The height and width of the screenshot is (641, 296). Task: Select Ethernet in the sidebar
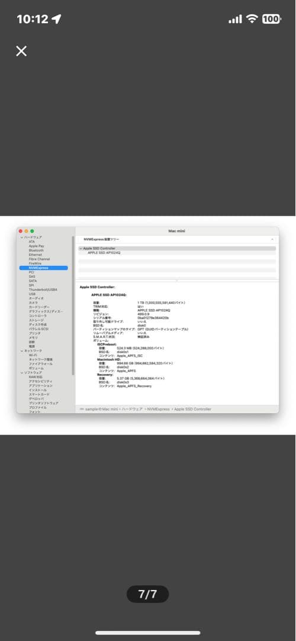36,255
